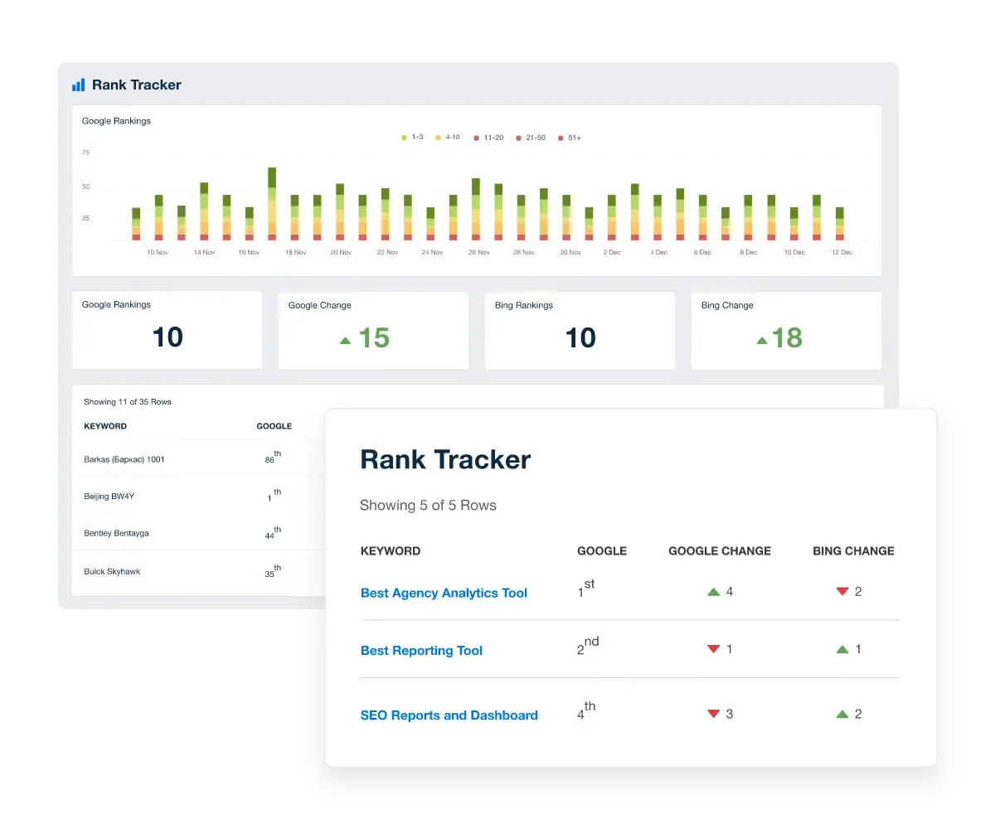The image size is (995, 829).
Task: Click the red Google Change triangle for Best Reporting Tool
Action: click(x=714, y=649)
